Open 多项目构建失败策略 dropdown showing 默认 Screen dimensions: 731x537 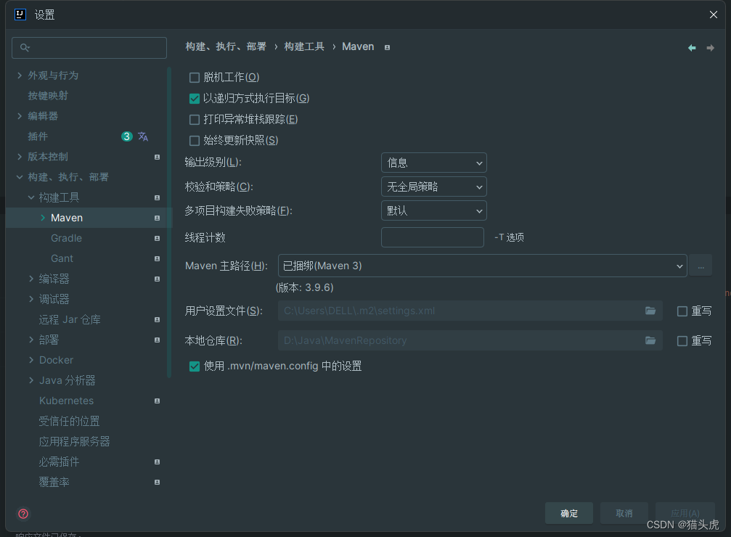click(x=433, y=210)
